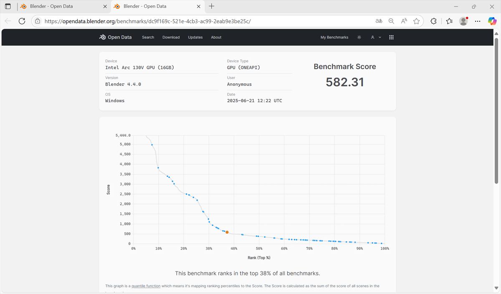The image size is (501, 294).
Task: Click the Anonymous user value
Action: (239, 84)
